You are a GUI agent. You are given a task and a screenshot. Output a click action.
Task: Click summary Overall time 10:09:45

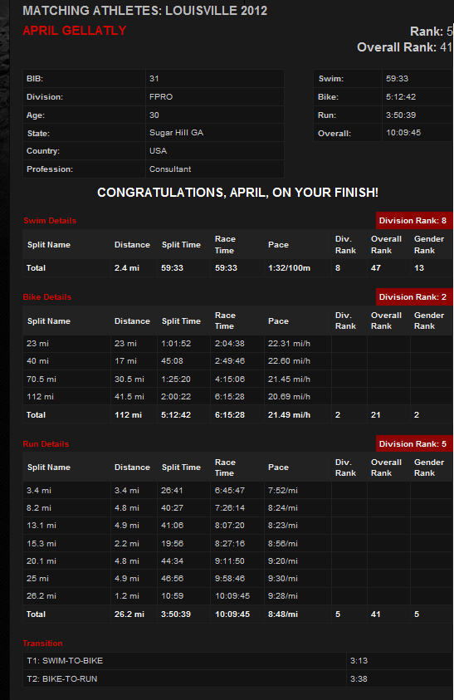point(403,133)
